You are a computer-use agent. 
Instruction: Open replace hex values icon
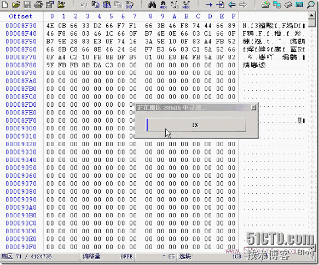(x=186, y=4)
